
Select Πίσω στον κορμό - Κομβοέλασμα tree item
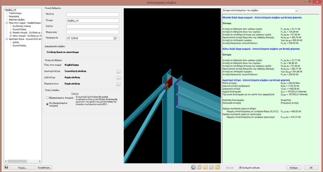pos(25,23)
